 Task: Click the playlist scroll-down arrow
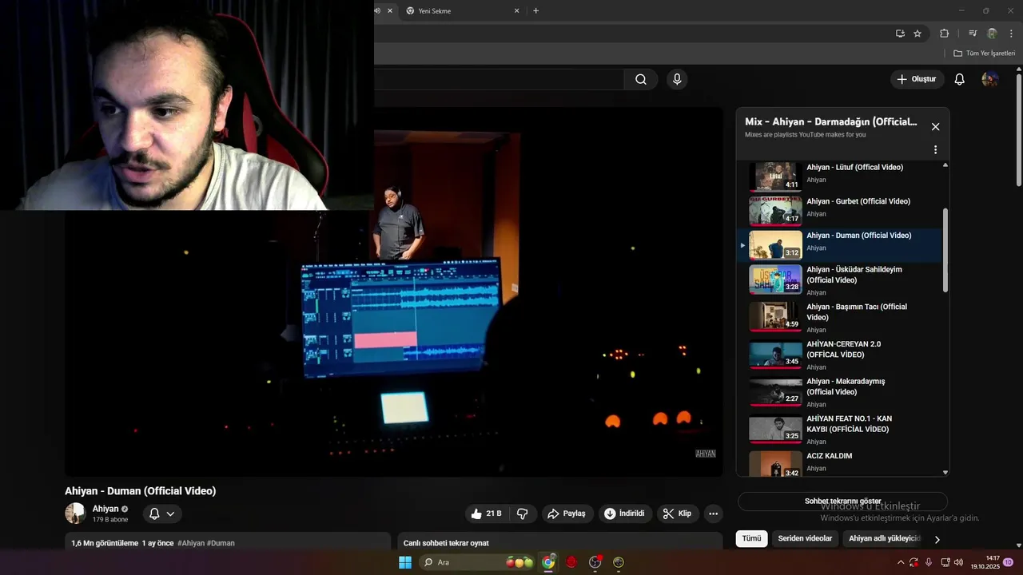pyautogui.click(x=945, y=472)
